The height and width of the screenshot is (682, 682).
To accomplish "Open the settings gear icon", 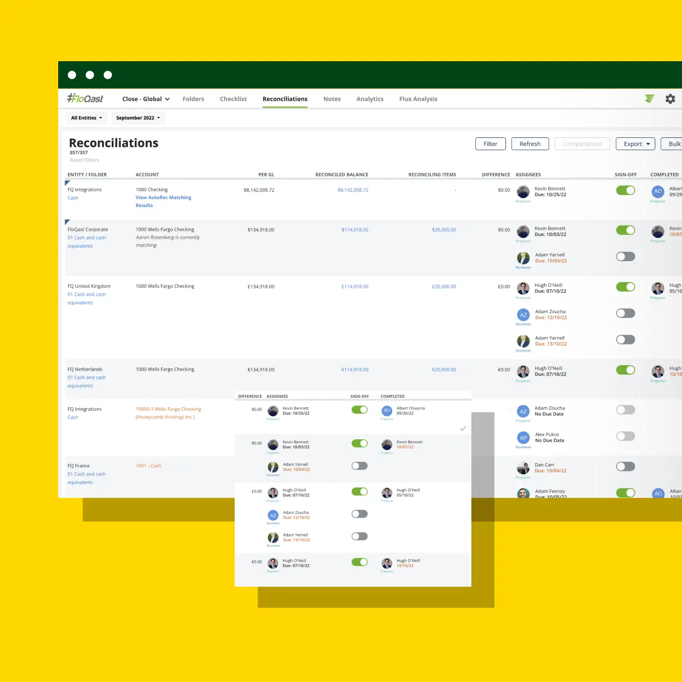I will point(670,99).
